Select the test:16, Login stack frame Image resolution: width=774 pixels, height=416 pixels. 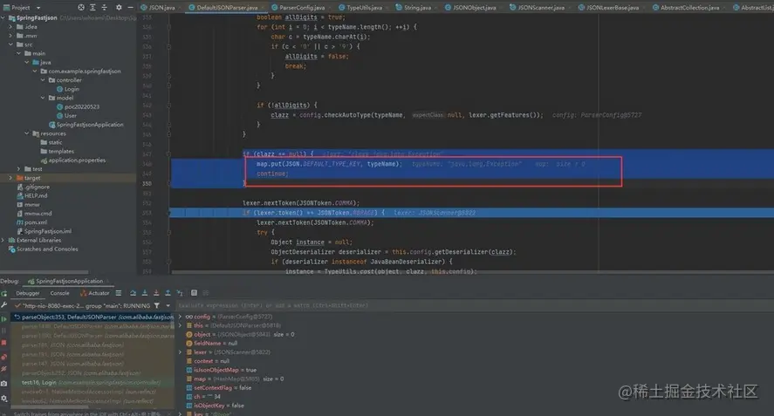click(x=93, y=383)
